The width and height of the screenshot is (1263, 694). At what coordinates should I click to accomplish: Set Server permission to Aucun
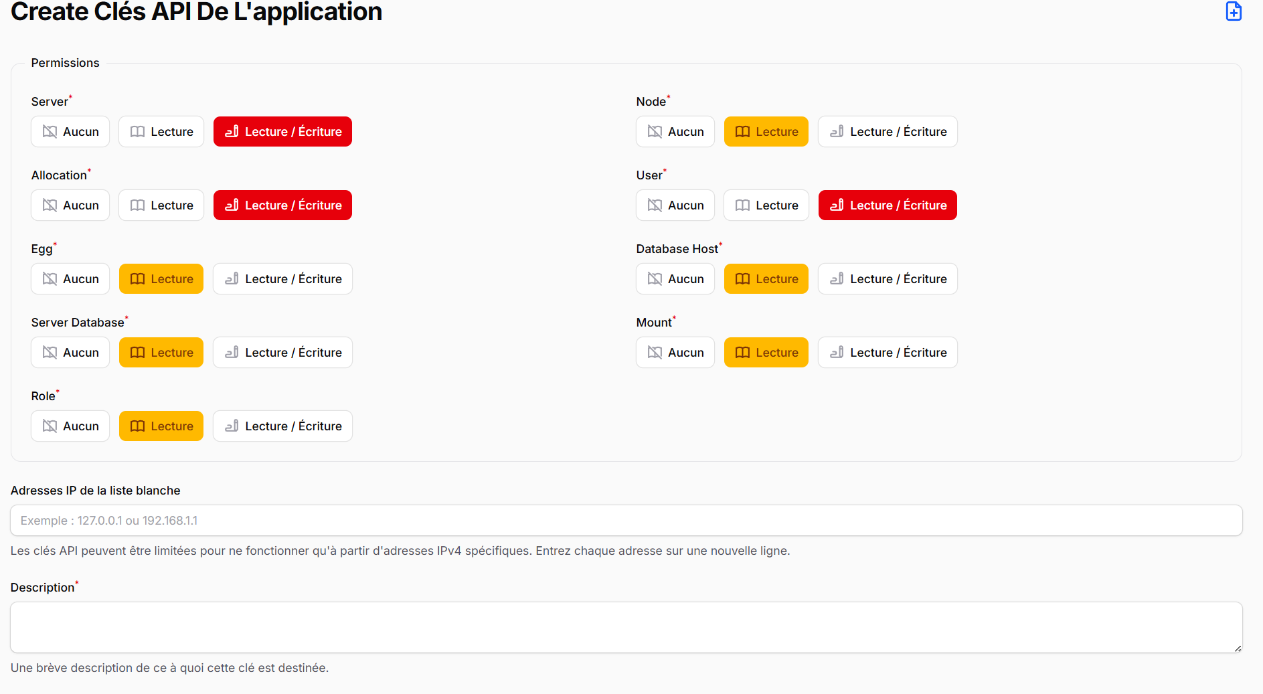(70, 131)
